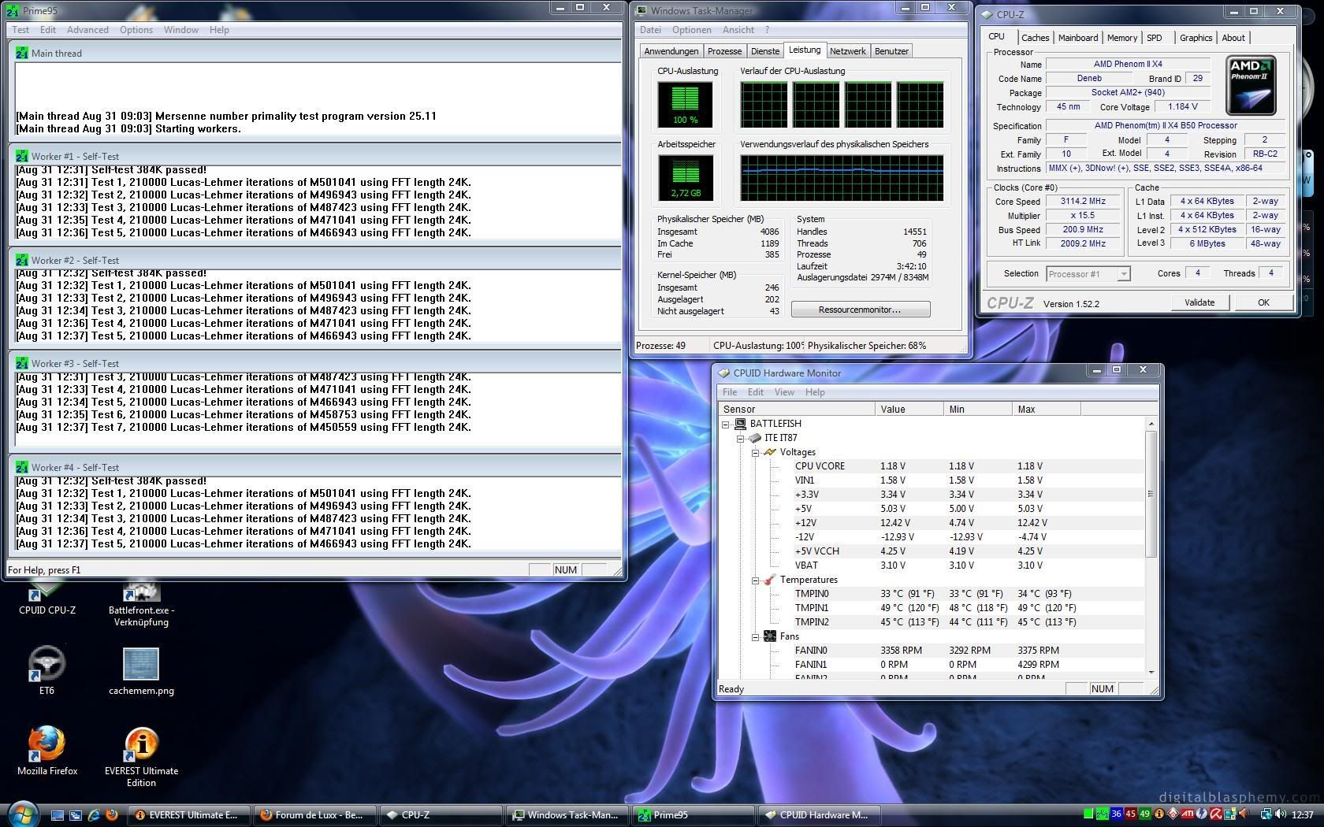This screenshot has width=1324, height=827.
Task: Click the volume icon in the system tray
Action: pyautogui.click(x=1281, y=814)
